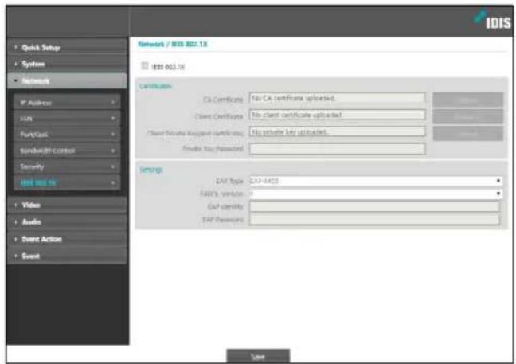
Task: Collapse the Network menu section
Action: pos(67,81)
